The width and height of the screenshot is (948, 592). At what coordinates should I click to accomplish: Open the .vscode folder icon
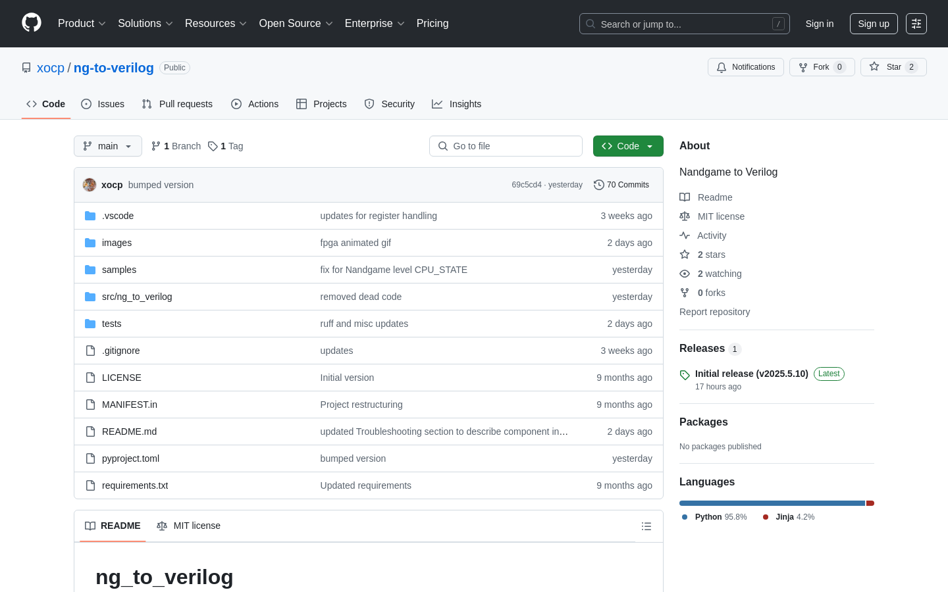click(x=90, y=216)
